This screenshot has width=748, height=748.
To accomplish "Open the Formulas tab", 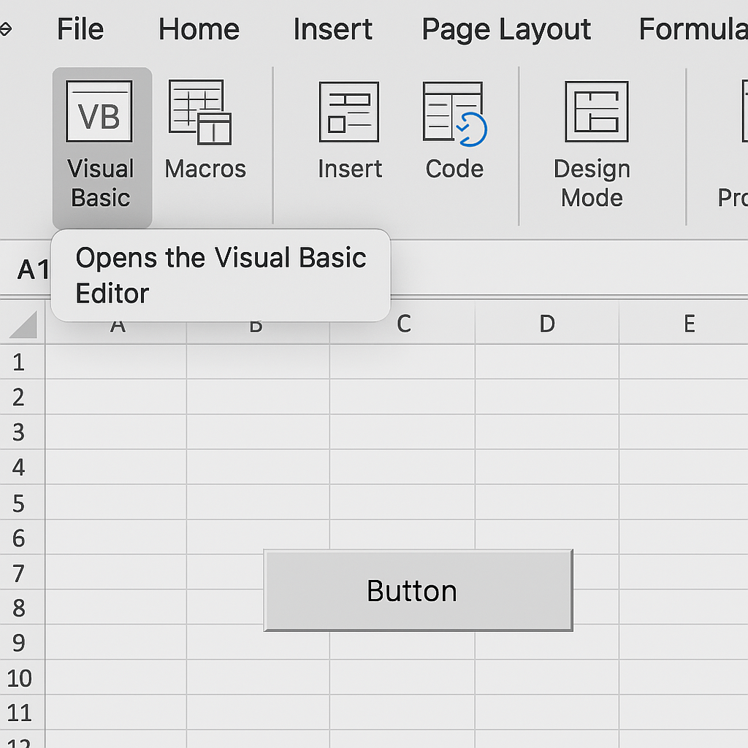I will [693, 29].
